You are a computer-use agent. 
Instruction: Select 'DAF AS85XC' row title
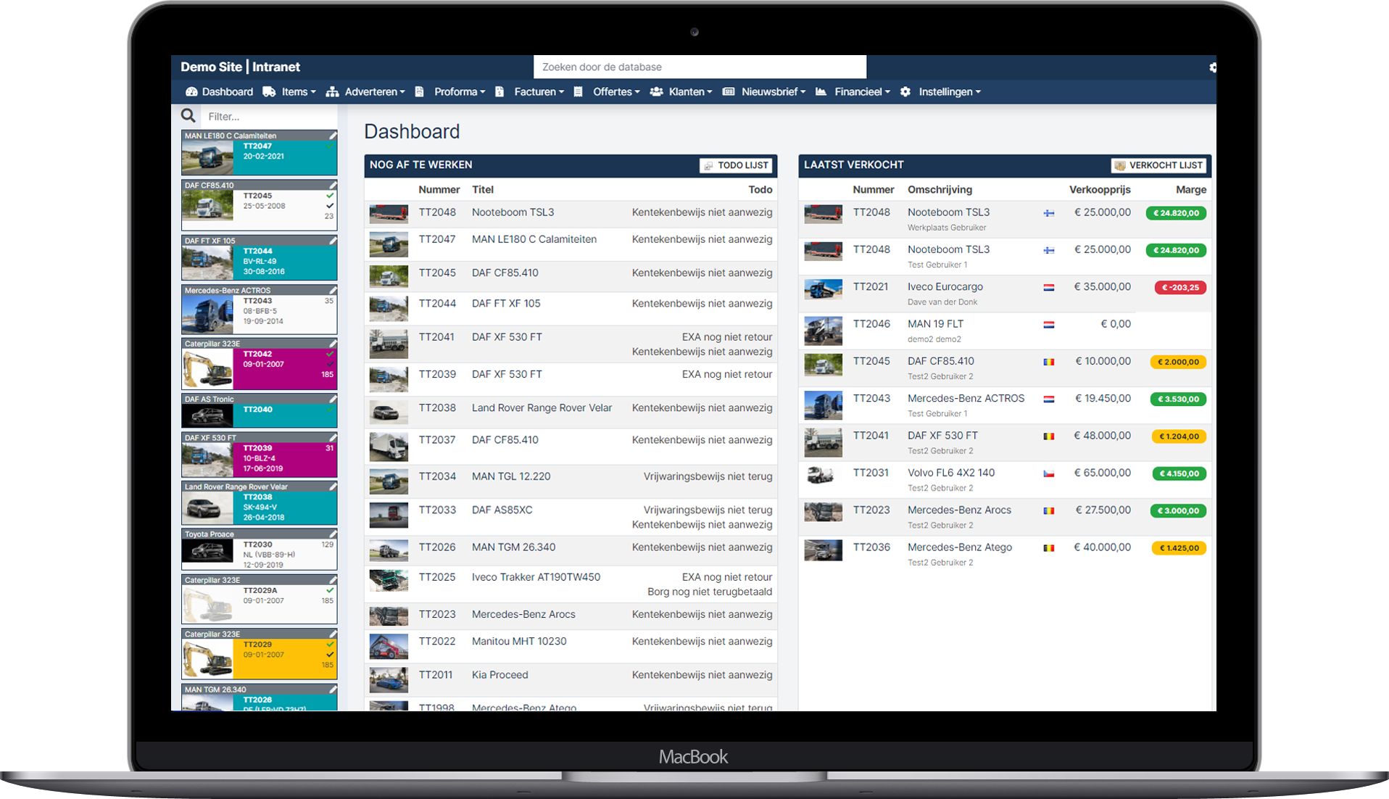502,510
